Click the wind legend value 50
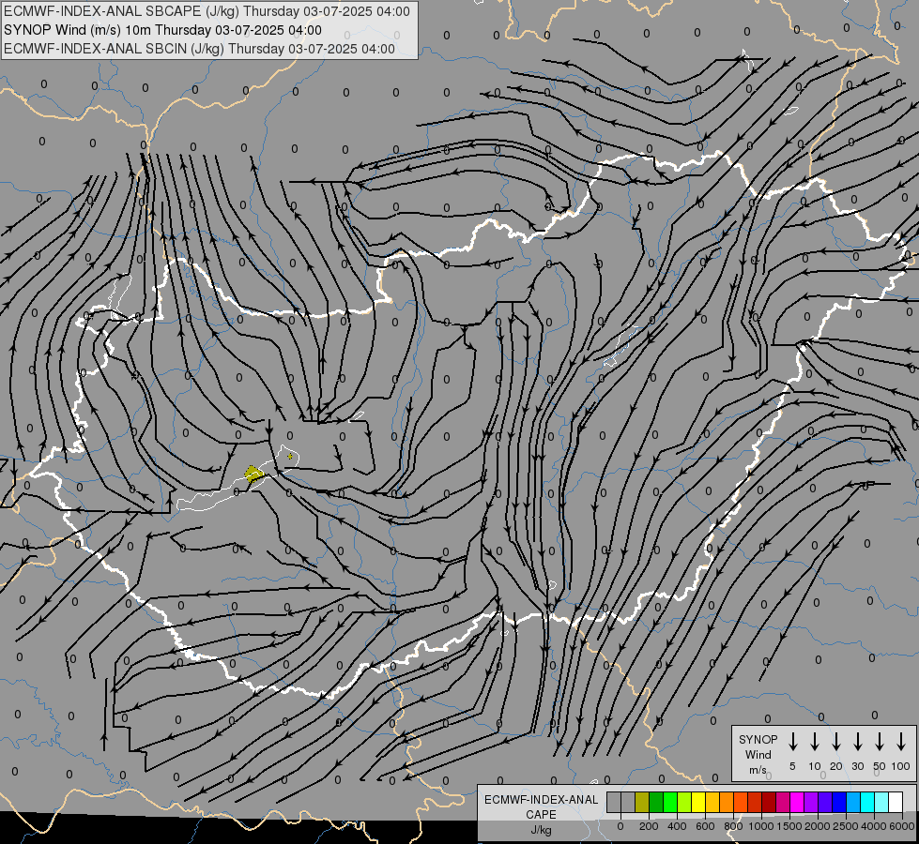 pyautogui.click(x=880, y=766)
